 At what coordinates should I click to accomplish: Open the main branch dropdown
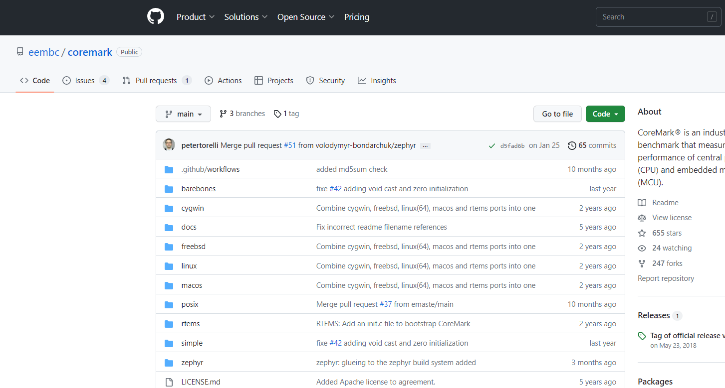click(183, 114)
